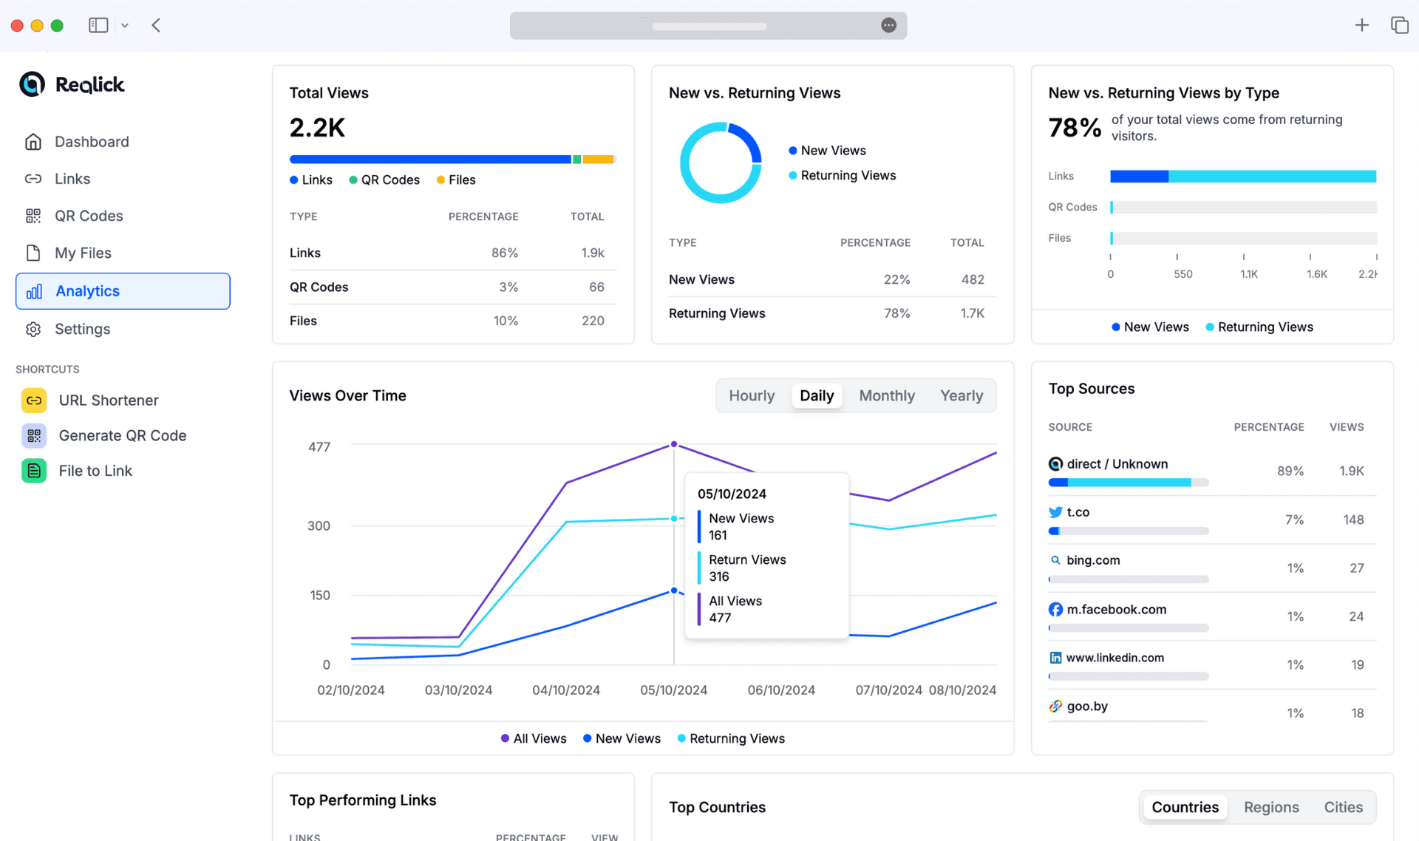
Task: Open the File to Link shortcut
Action: pos(34,470)
